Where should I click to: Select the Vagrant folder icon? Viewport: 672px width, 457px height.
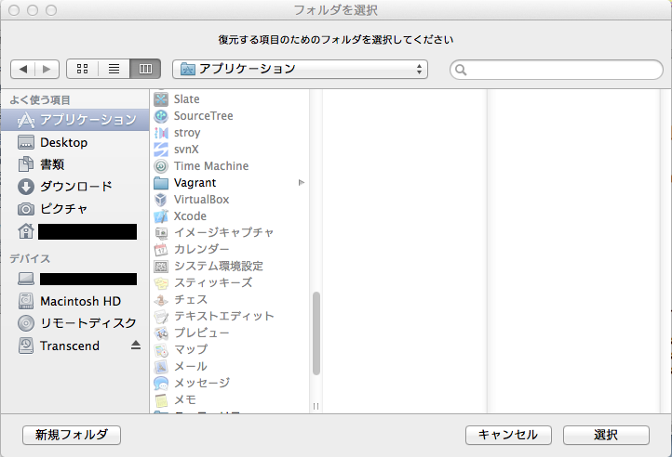[x=161, y=183]
